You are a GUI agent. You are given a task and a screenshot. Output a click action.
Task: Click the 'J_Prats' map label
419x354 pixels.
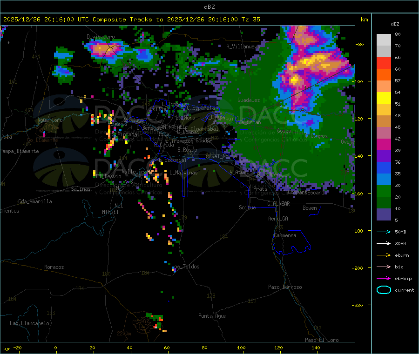tap(257, 189)
